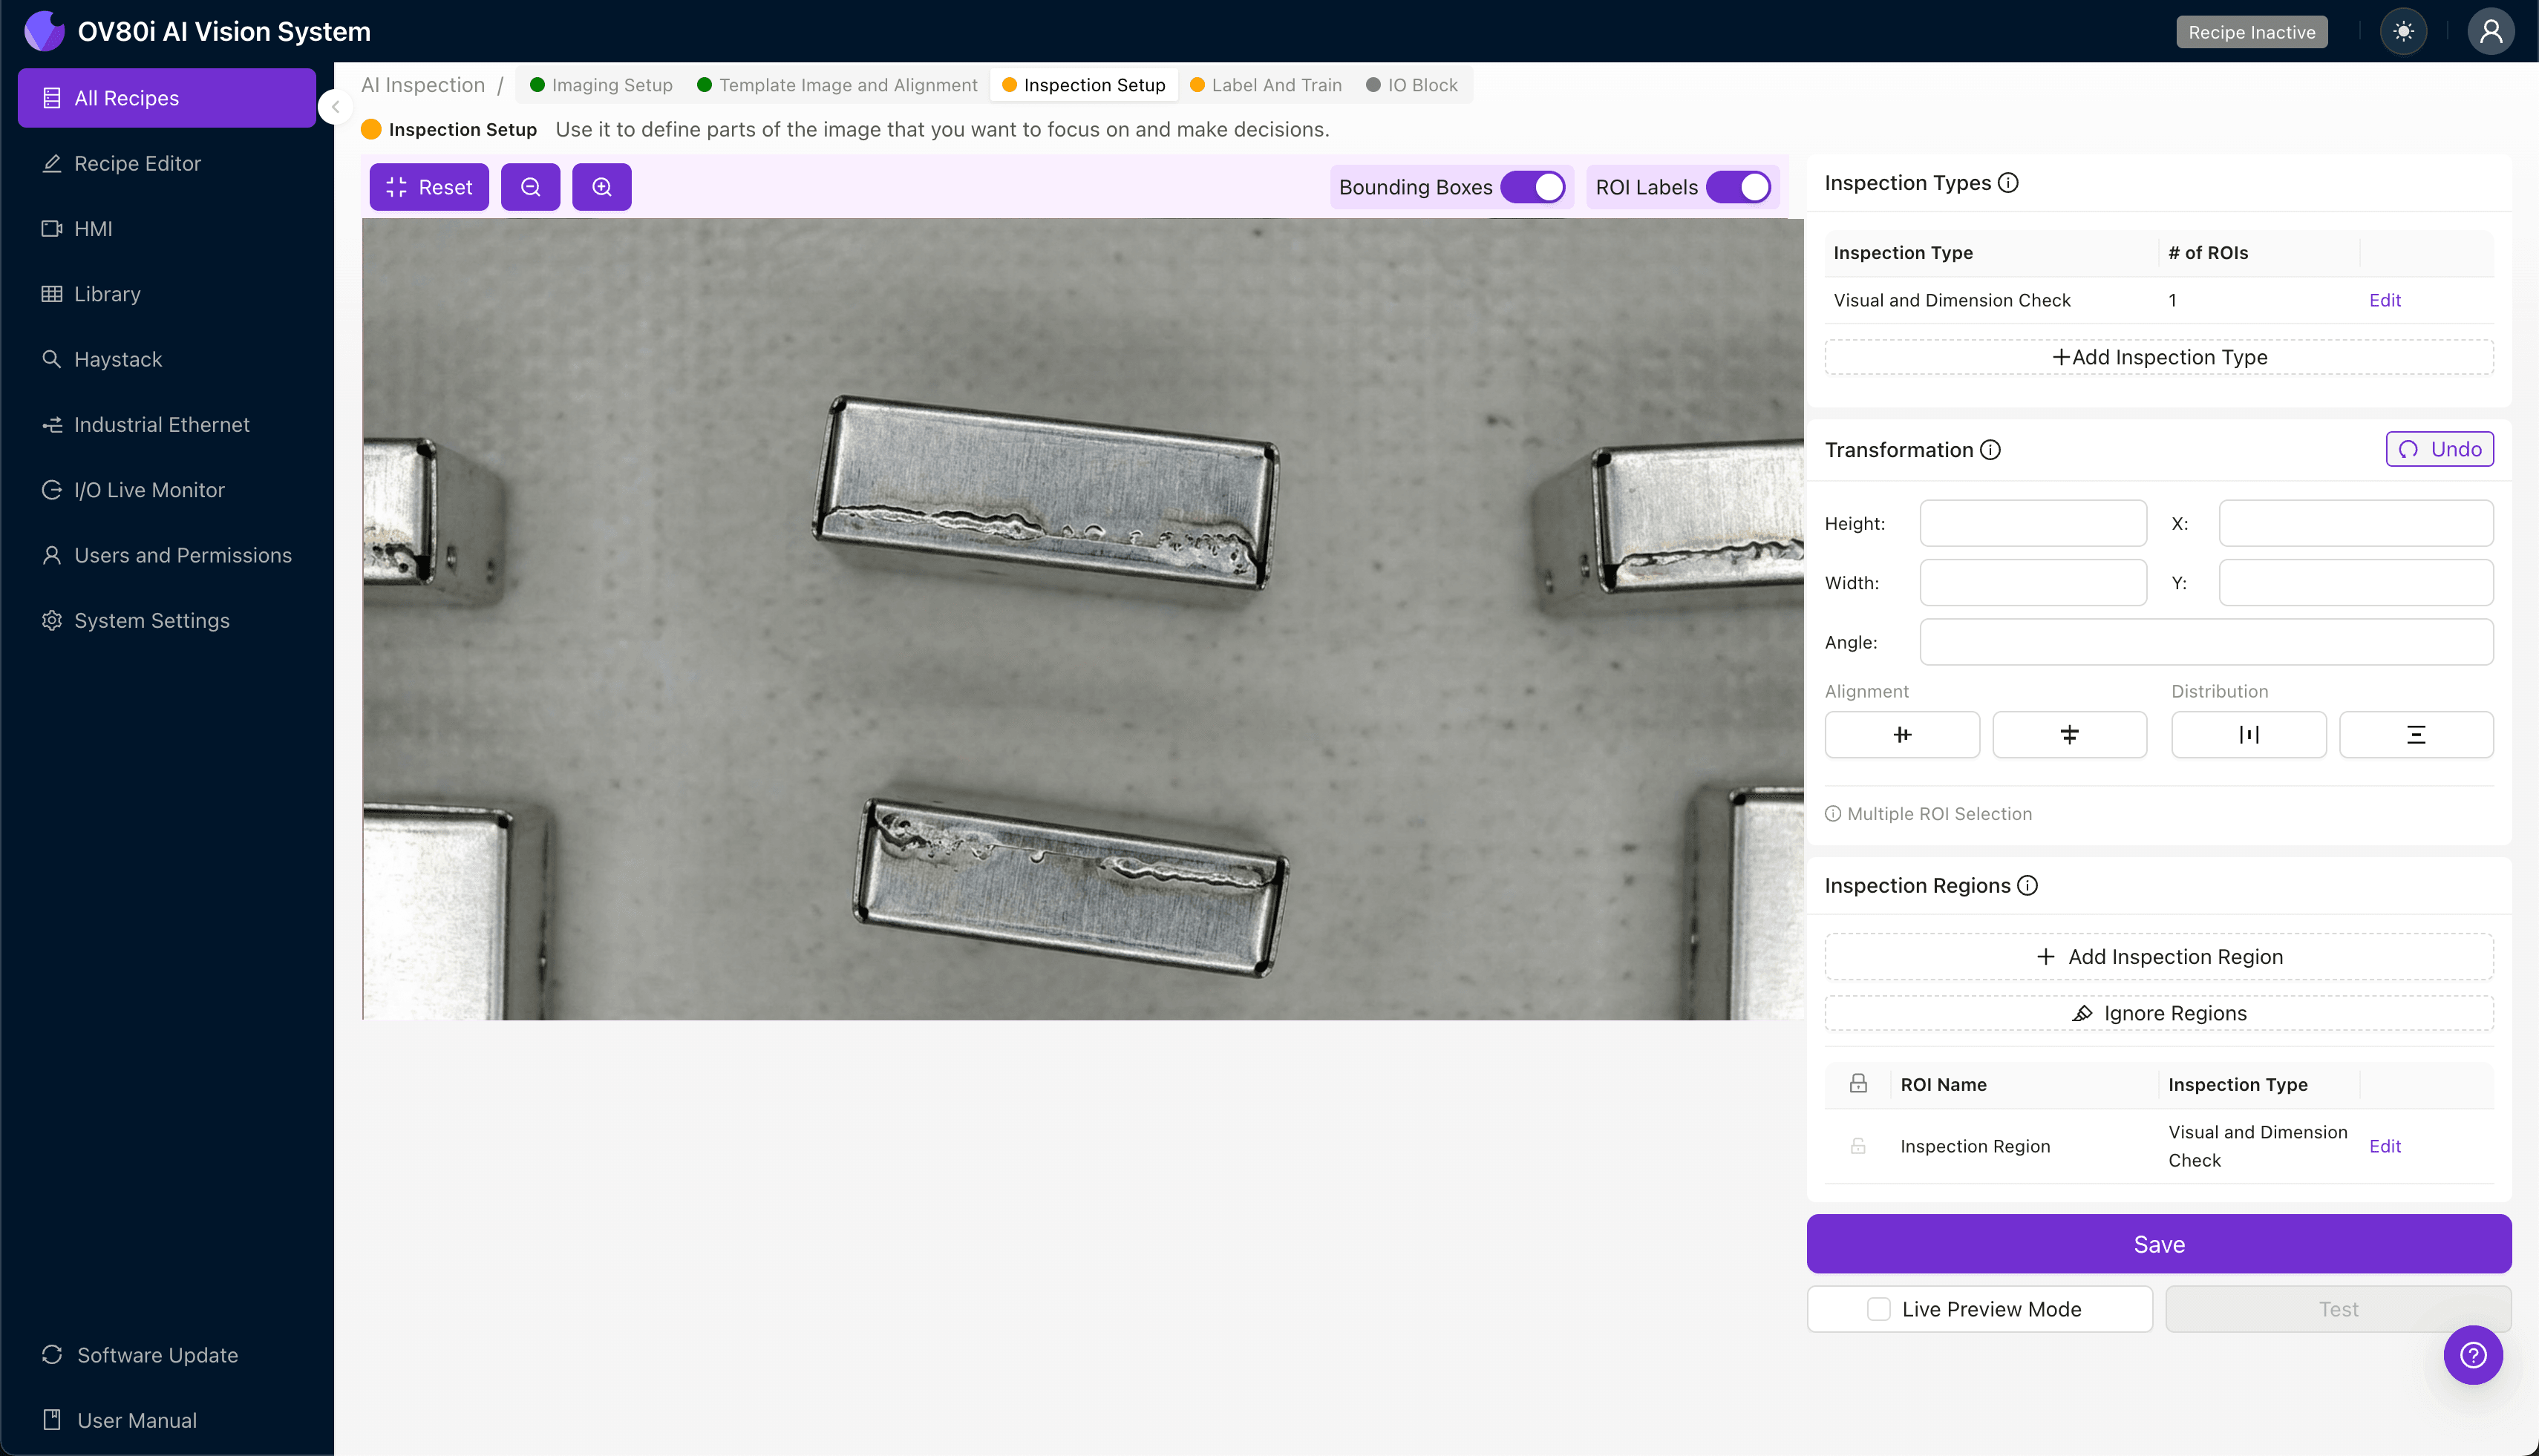Open the help bubble in bottom right corner
Screen dimensions: 2539x1456
pyautogui.click(x=2473, y=1354)
